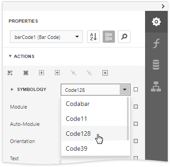Image resolution: width=170 pixels, height=167 pixels.
Task: Search properties with the magnifier button
Action: 124,37
